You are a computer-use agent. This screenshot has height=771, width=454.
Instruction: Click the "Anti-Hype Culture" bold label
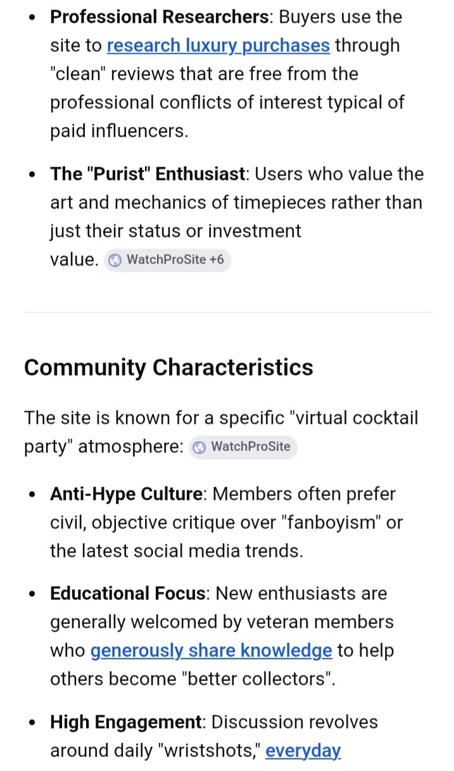tap(127, 494)
